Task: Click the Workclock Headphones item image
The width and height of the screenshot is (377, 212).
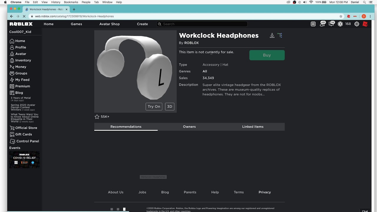Action: coord(135,71)
